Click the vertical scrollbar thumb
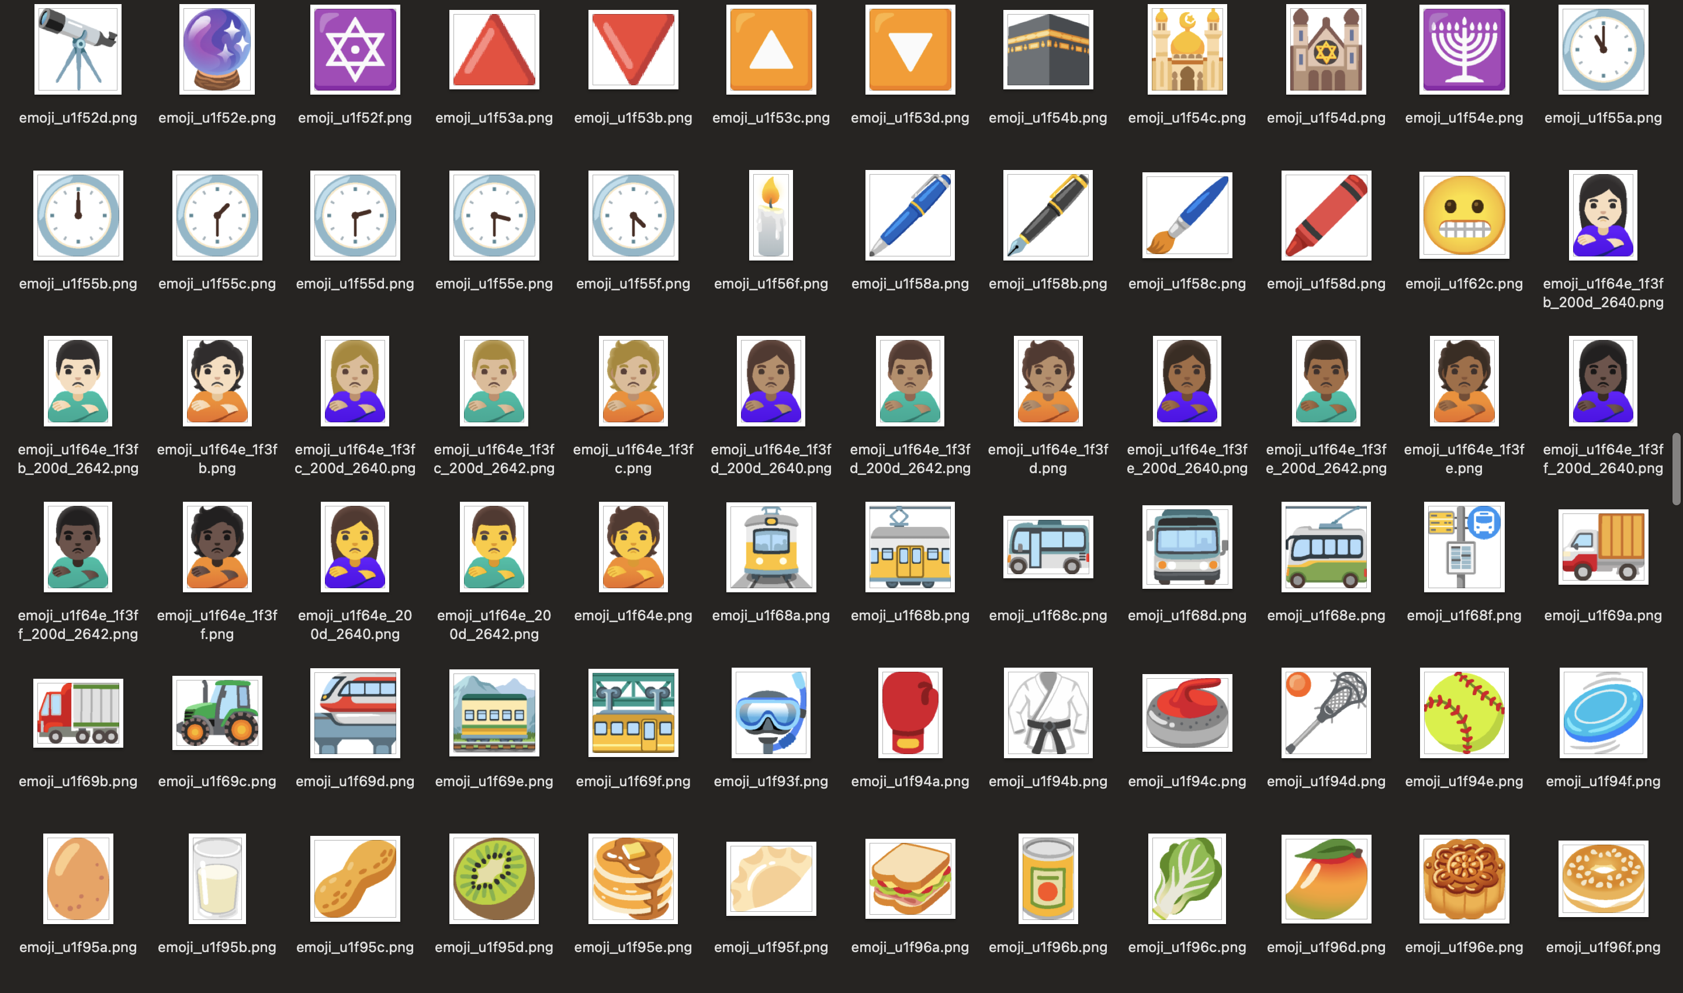 pos(1677,469)
